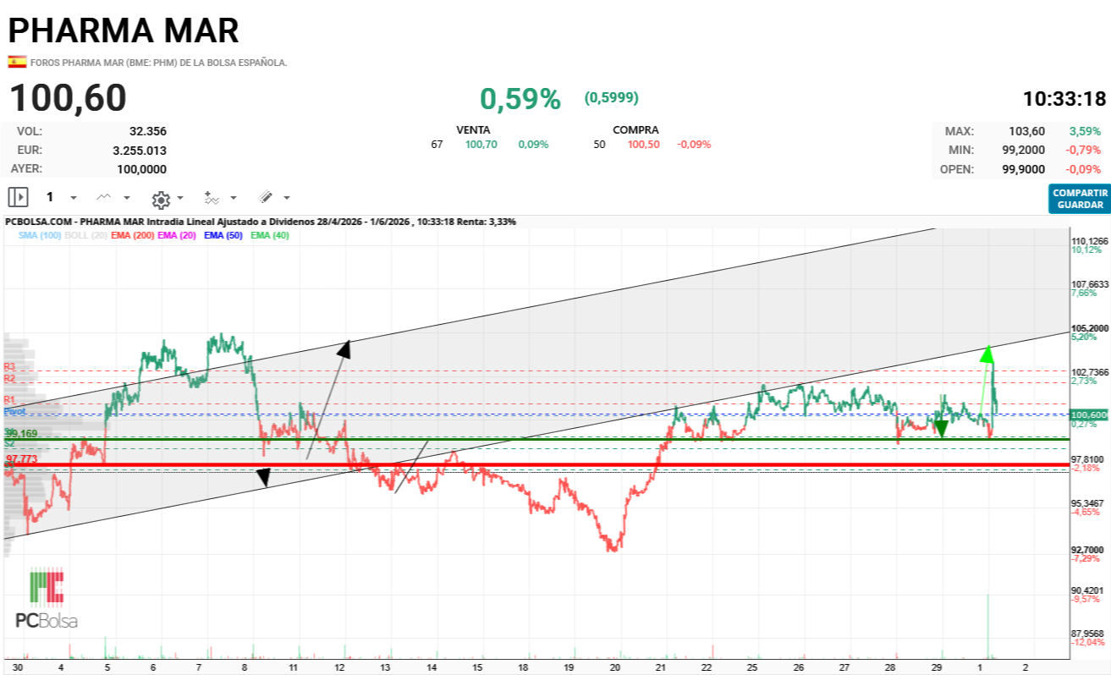Click the COMPRA quantity 50
This screenshot has width=1111, height=675.
point(600,145)
